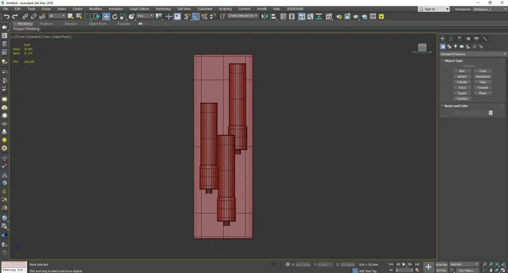Collapse the Object Type rollout
The image size is (508, 273).
tap(453, 61)
